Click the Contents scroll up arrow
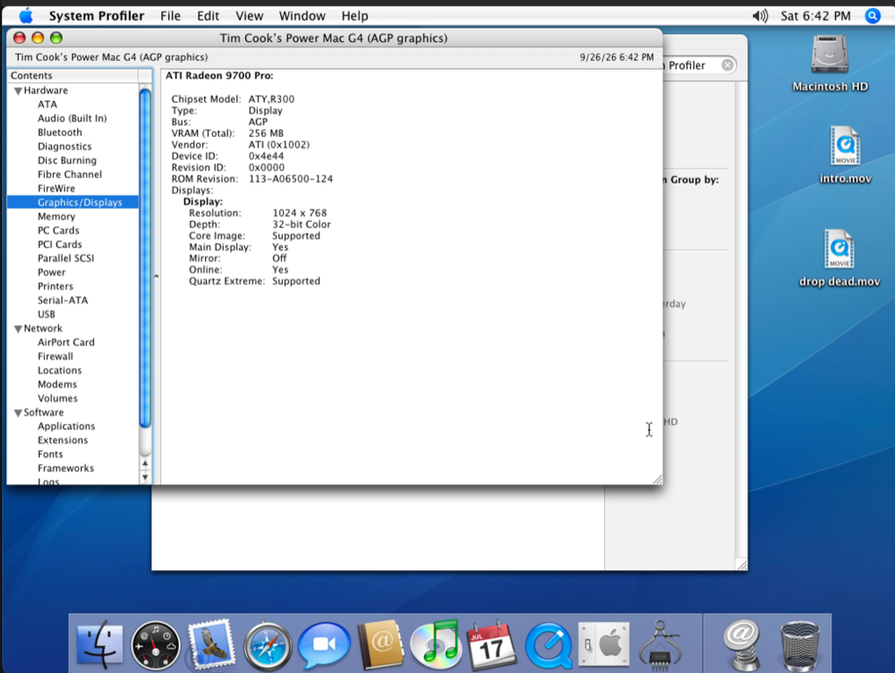 click(145, 464)
